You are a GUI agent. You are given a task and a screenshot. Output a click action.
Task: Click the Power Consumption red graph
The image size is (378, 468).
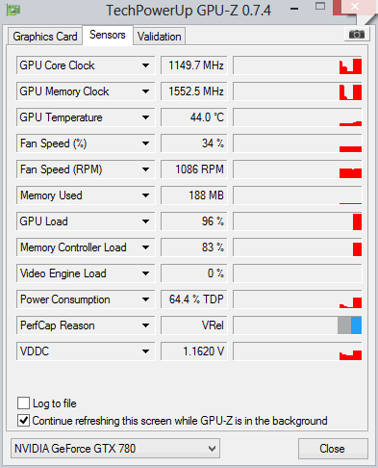tap(351, 302)
